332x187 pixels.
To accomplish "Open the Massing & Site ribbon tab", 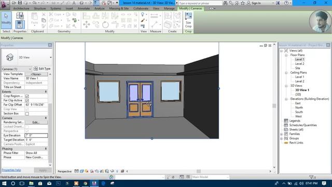I will pyautogui.click(x=119, y=8).
